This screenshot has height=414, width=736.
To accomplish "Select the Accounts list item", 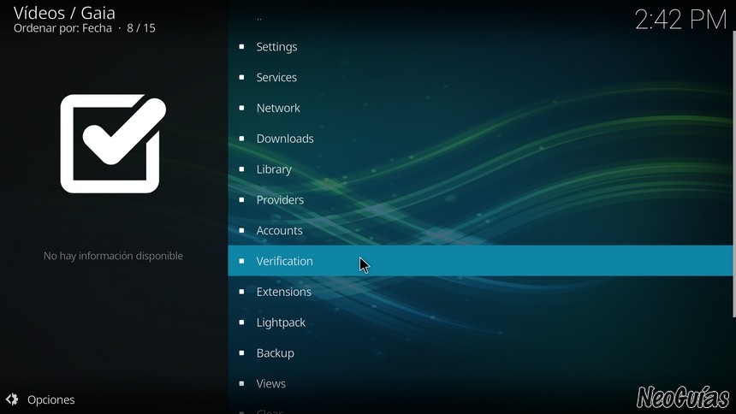I will (480, 230).
